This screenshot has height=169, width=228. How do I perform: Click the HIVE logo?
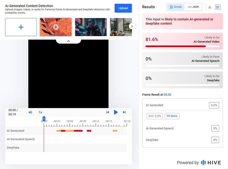[x=211, y=163]
